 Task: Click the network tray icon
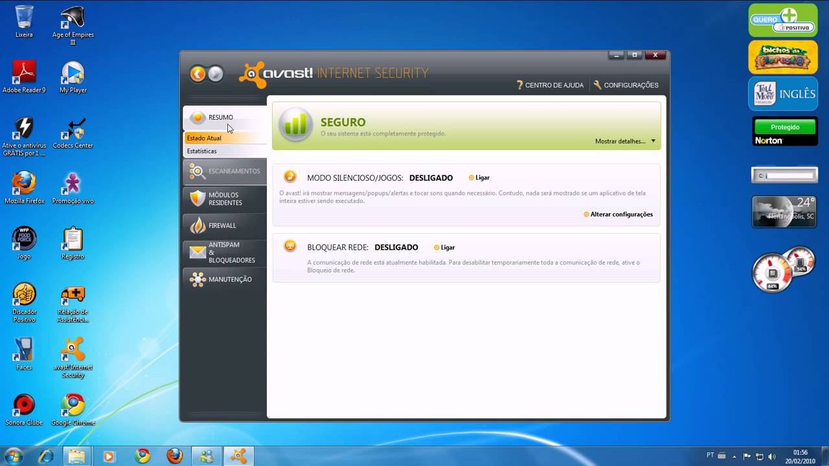pos(760,456)
